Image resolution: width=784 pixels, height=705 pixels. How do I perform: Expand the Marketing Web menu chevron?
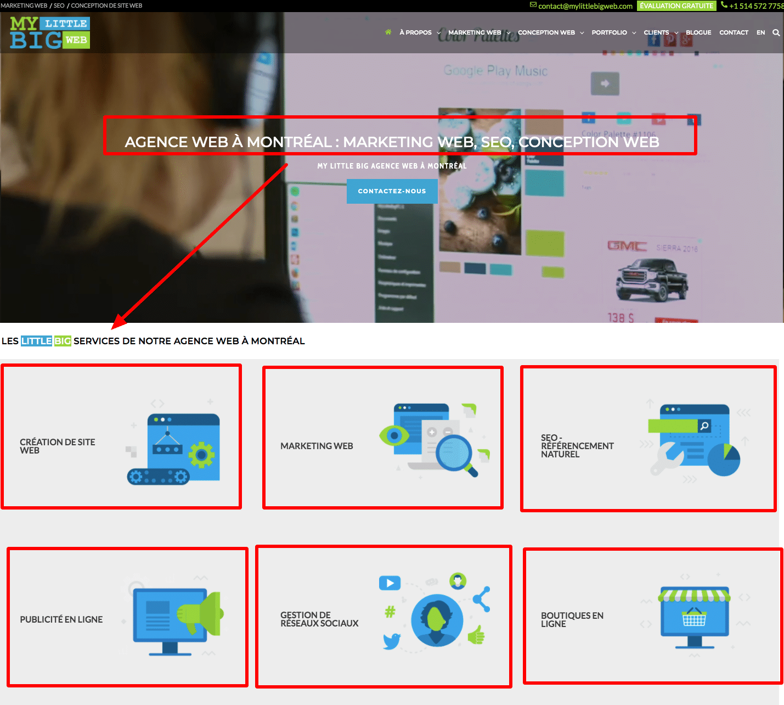coord(508,33)
